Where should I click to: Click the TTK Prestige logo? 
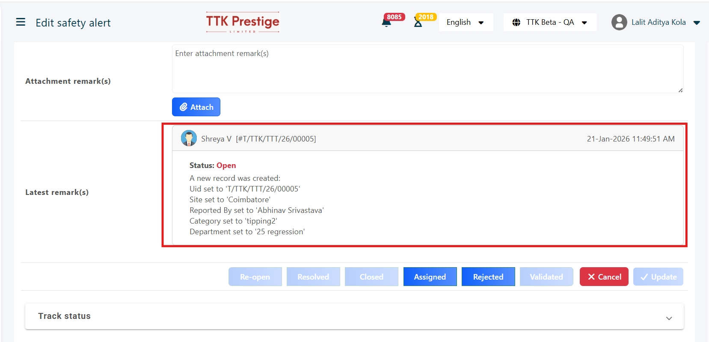point(243,22)
